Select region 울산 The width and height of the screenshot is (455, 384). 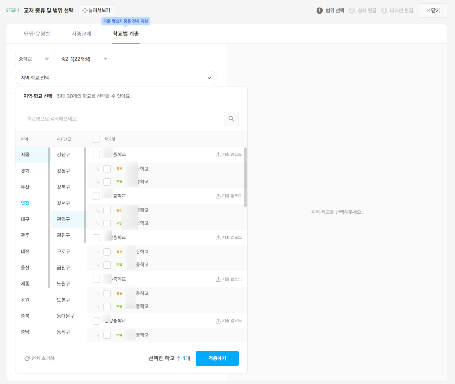click(32, 267)
